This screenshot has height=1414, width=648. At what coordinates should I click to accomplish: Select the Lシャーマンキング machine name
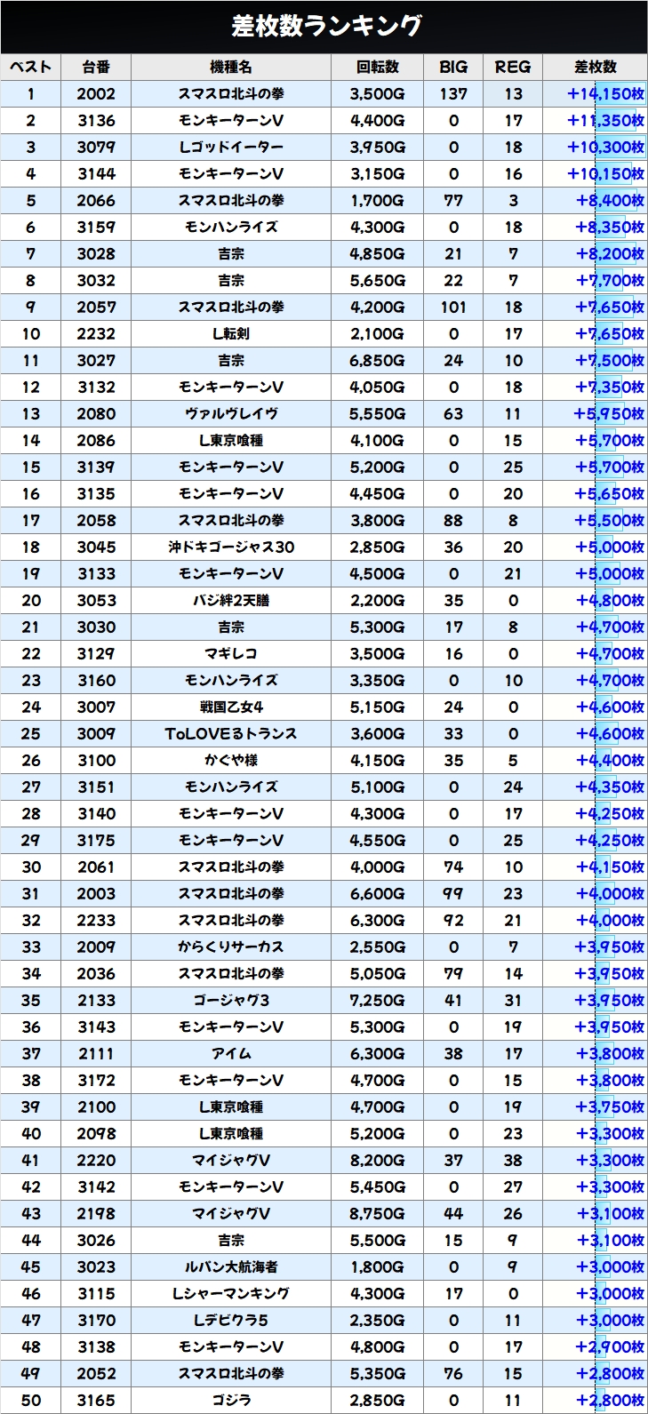pos(231,1294)
